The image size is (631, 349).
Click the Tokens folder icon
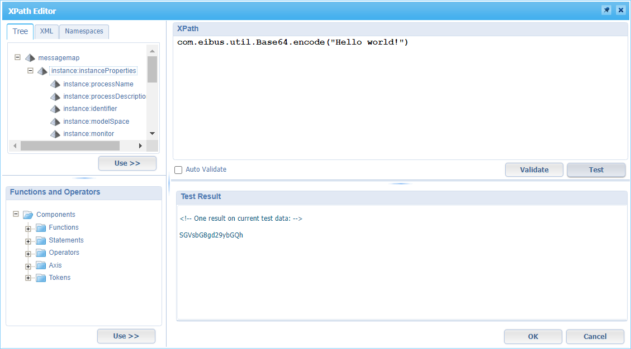point(40,277)
